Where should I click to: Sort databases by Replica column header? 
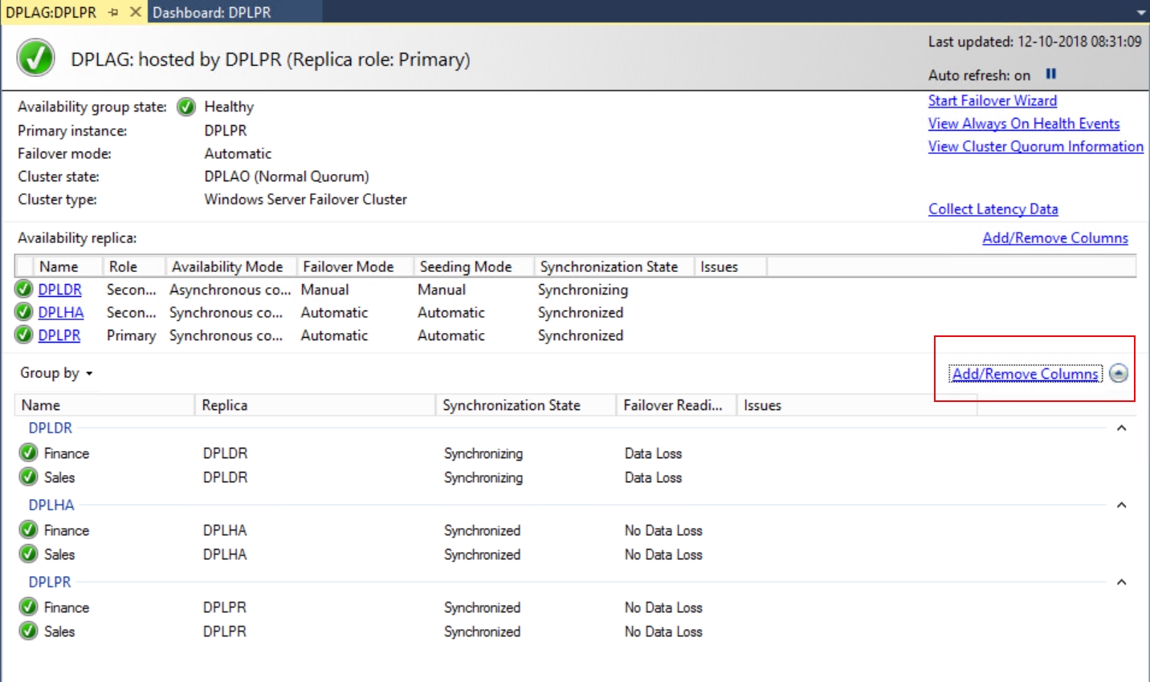(x=315, y=405)
